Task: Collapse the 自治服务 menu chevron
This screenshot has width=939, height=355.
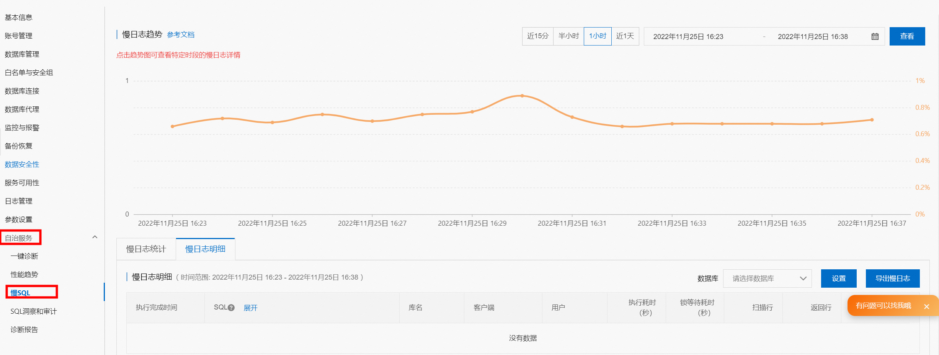Action: 95,237
